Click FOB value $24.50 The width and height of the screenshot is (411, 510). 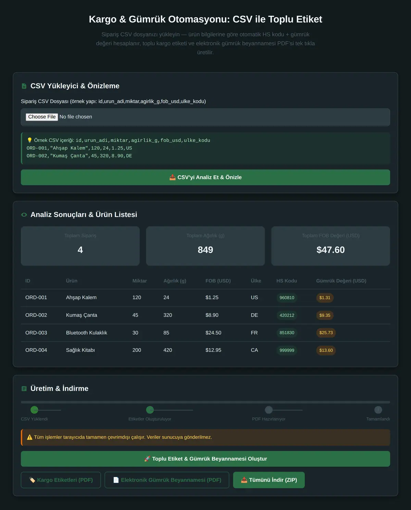click(x=213, y=333)
